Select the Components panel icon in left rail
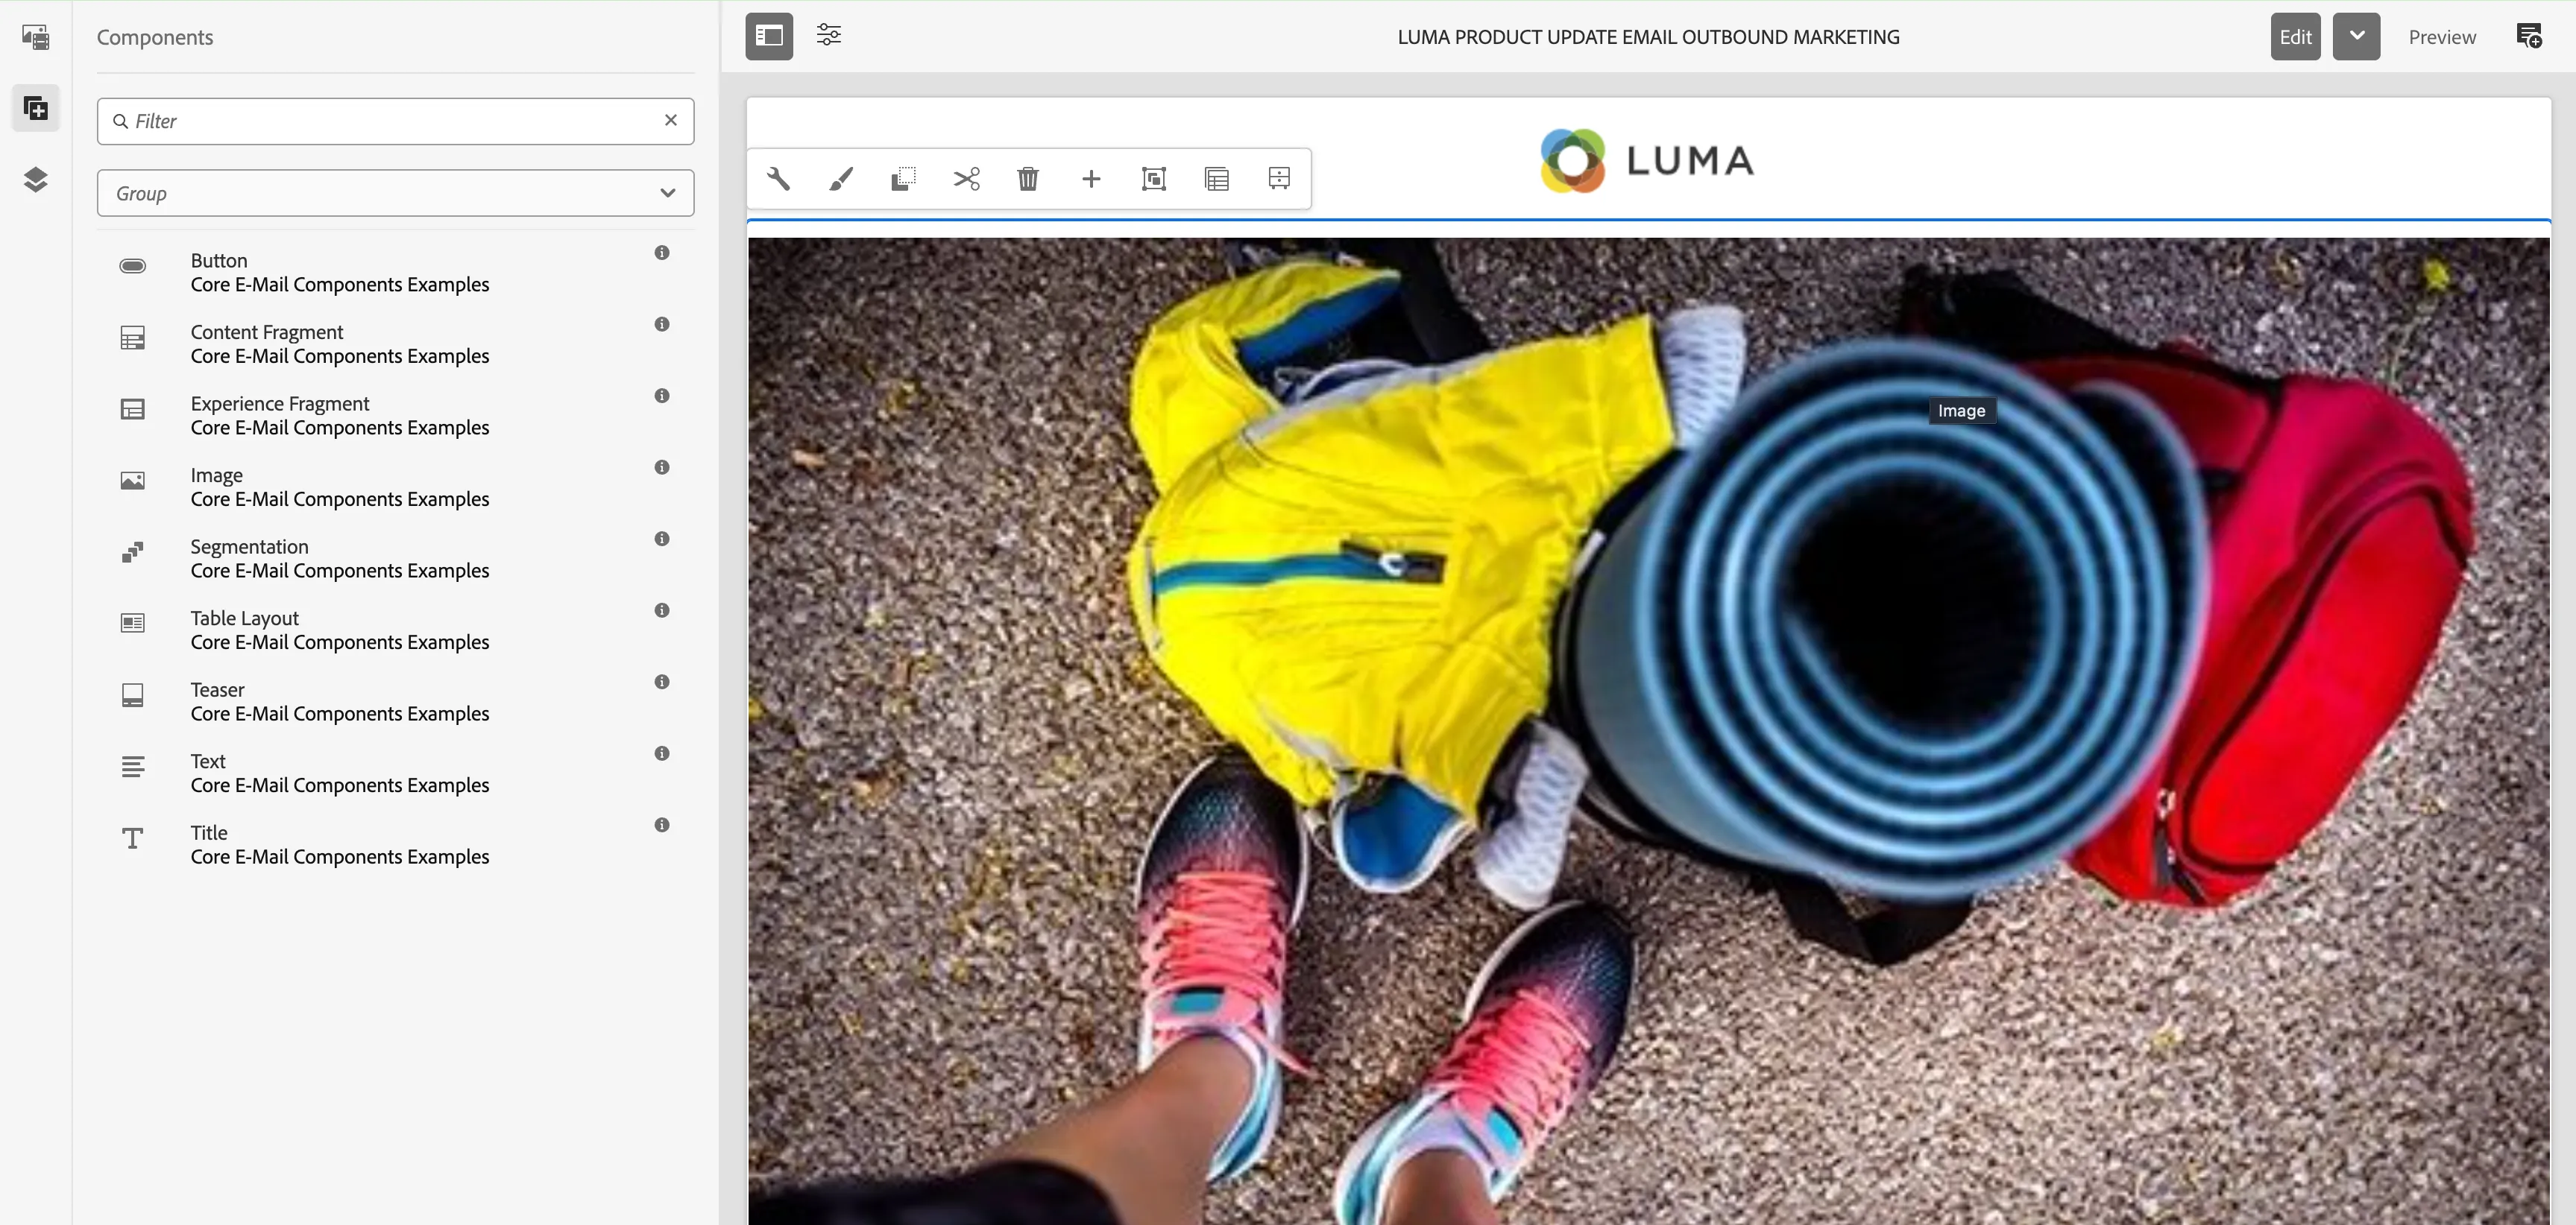 click(x=36, y=108)
